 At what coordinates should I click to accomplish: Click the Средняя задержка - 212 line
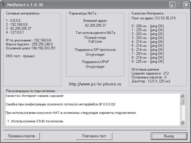coord(150,73)
